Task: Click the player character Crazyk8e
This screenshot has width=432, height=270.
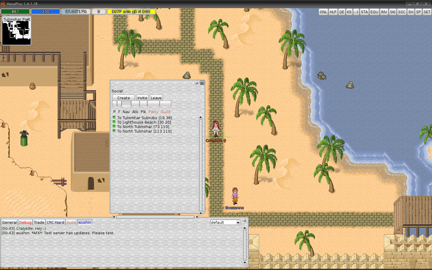Action: pos(216,129)
